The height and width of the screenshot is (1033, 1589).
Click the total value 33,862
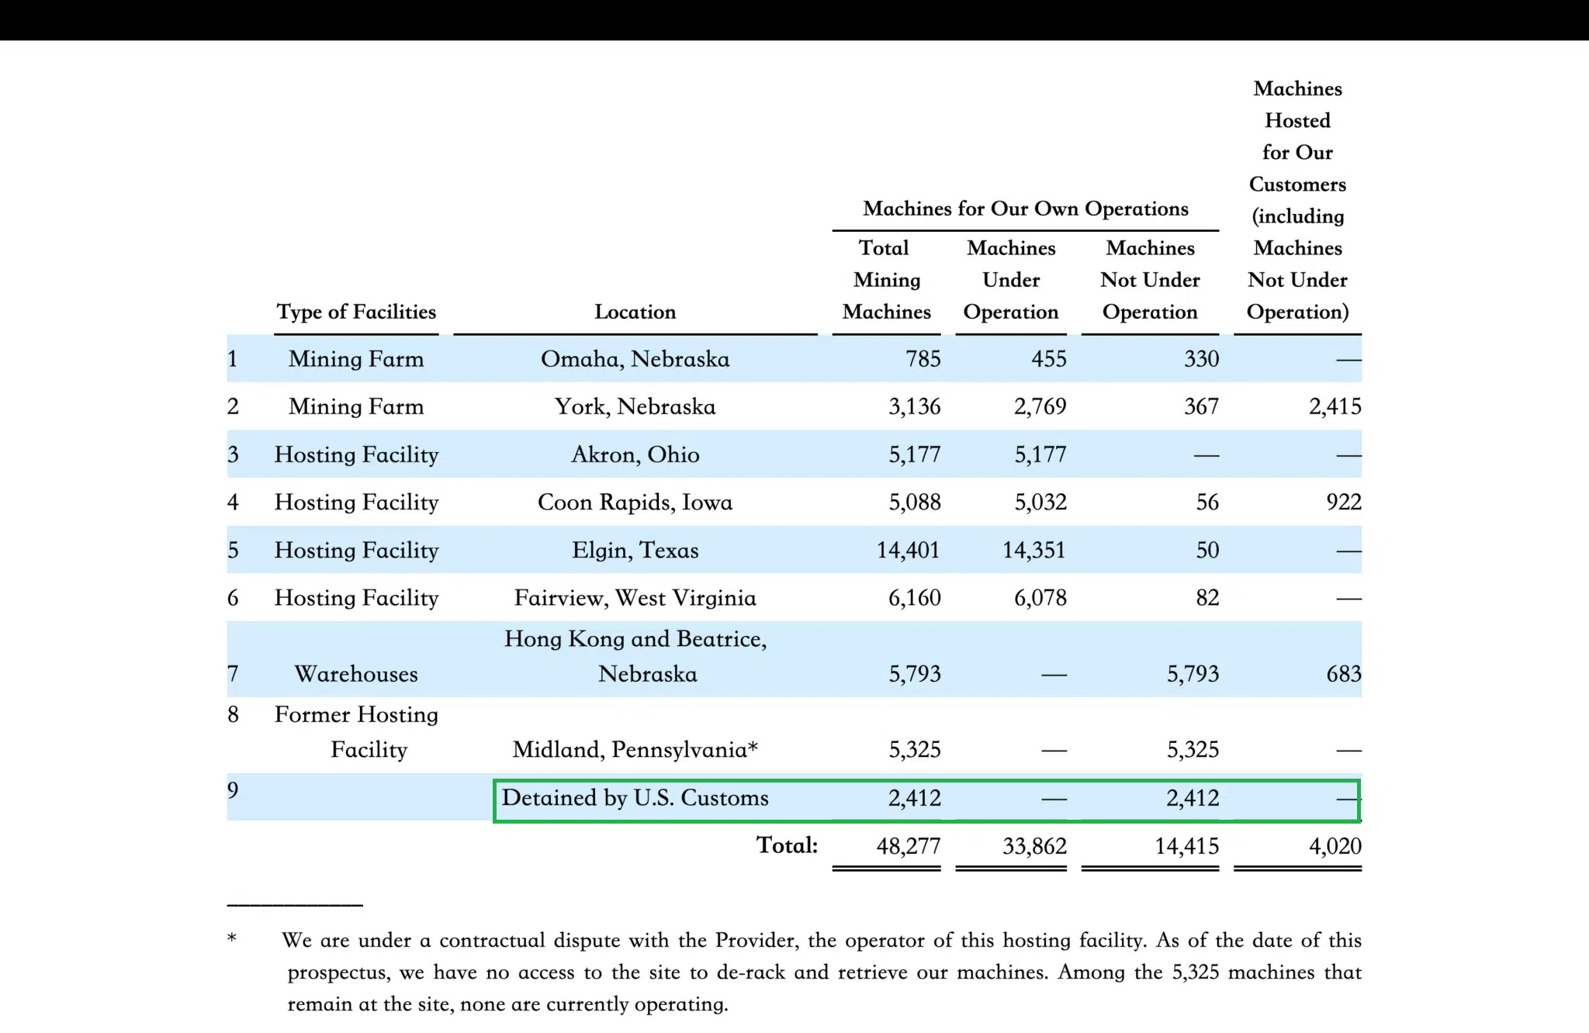click(x=1033, y=846)
